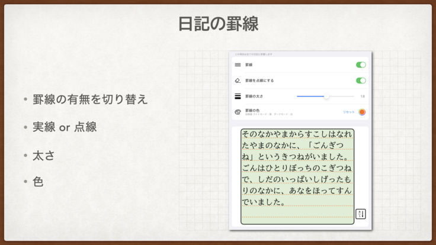436x245 pixels.
Task: Select the bullet 罫線の有無を切り替え
Action: tap(89, 99)
